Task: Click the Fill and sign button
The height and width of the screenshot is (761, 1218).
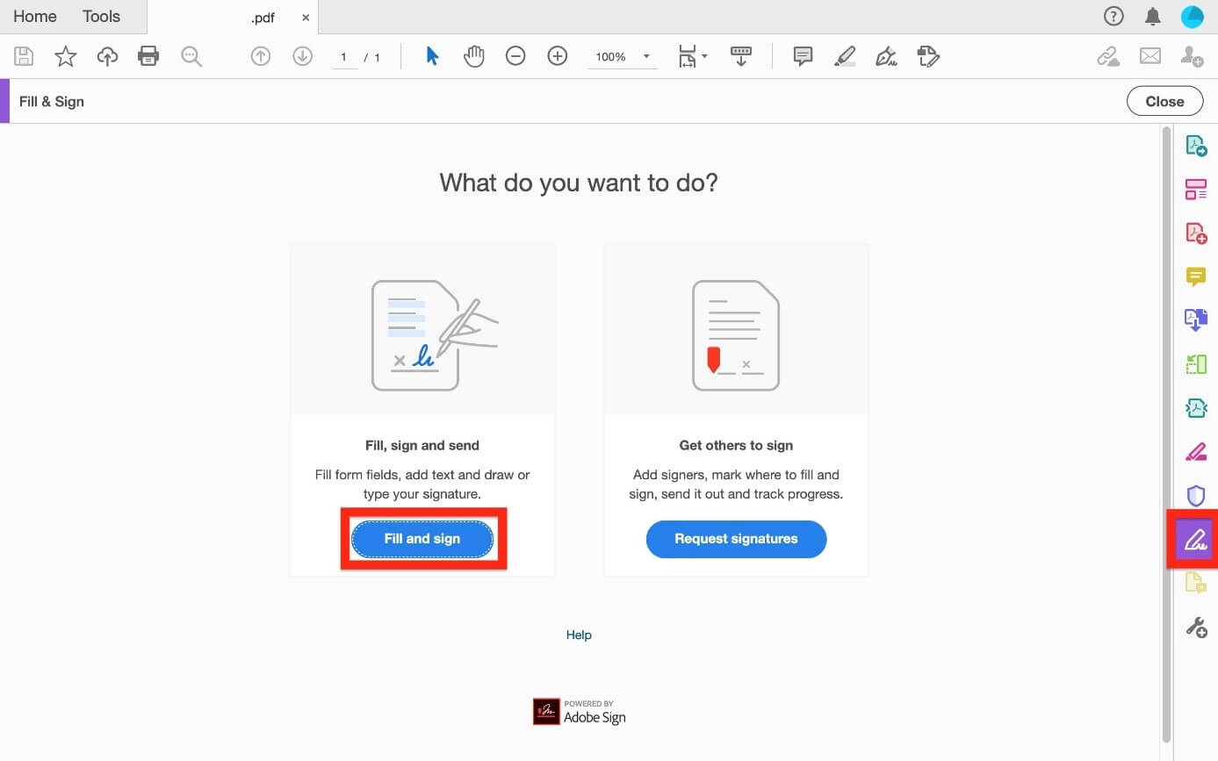Action: (x=422, y=539)
